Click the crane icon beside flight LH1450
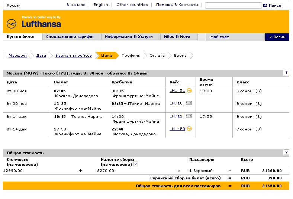The image size is (293, 199). point(189,129)
